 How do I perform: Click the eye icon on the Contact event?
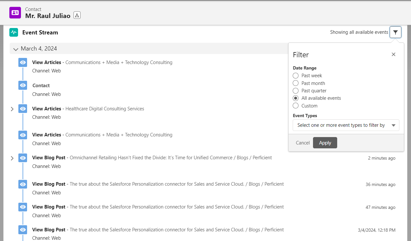tap(22, 85)
